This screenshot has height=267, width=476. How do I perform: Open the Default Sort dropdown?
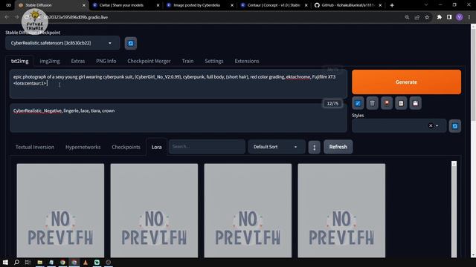pos(276,147)
